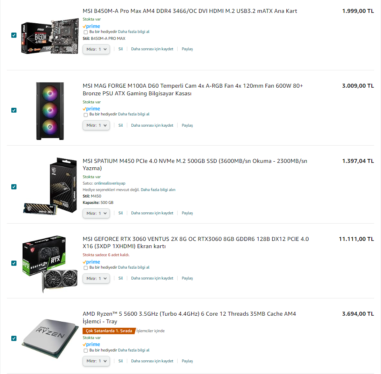This screenshot has height=374, width=381.
Task: Change the quantity of the RTX 3060 card
Action: pyautogui.click(x=96, y=278)
